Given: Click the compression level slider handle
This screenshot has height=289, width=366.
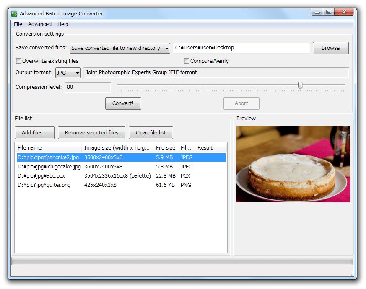Looking at the screenshot, I should pyautogui.click(x=300, y=85).
